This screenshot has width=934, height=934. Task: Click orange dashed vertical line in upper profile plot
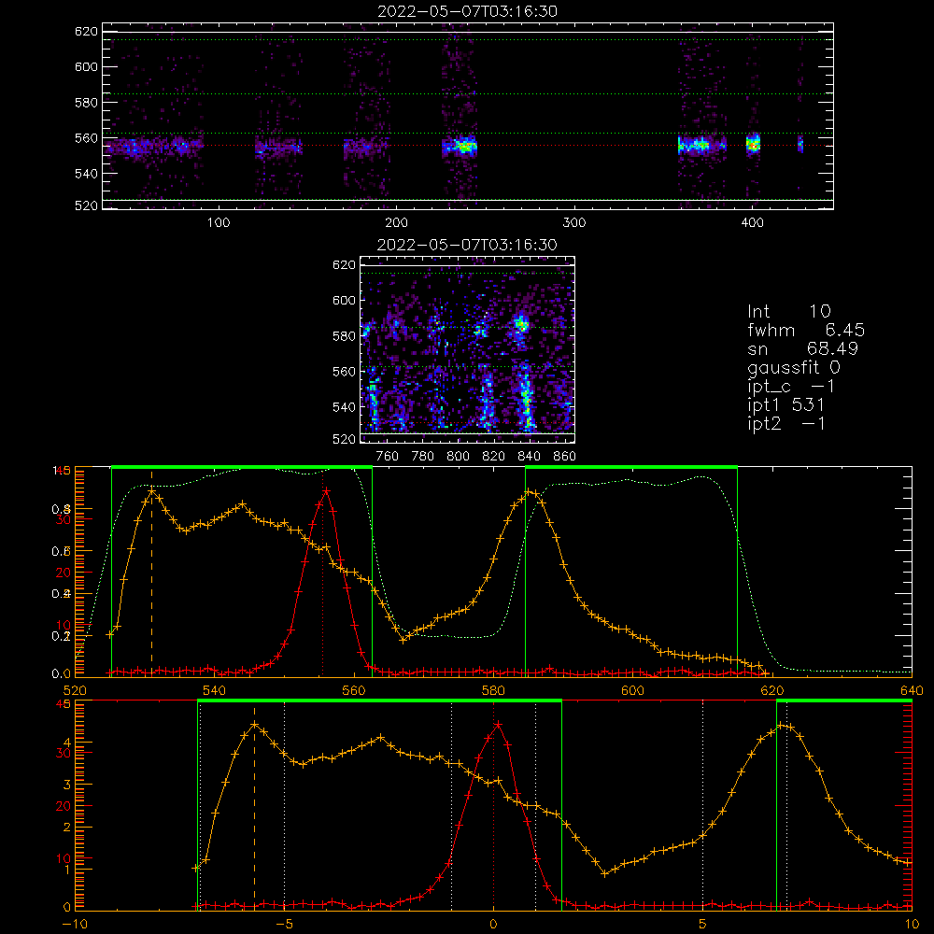152,572
